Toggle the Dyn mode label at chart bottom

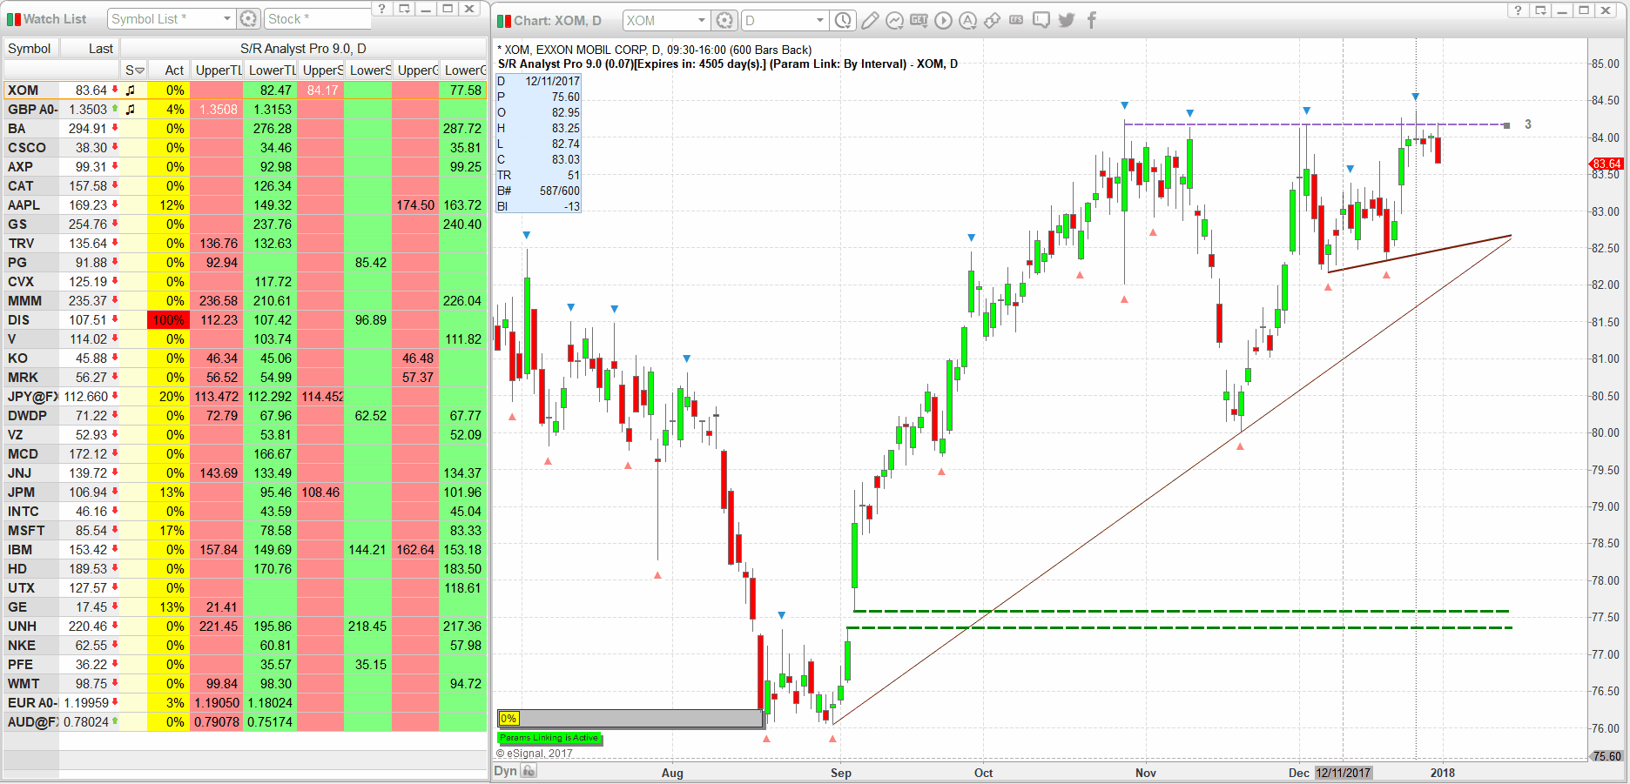click(x=506, y=771)
